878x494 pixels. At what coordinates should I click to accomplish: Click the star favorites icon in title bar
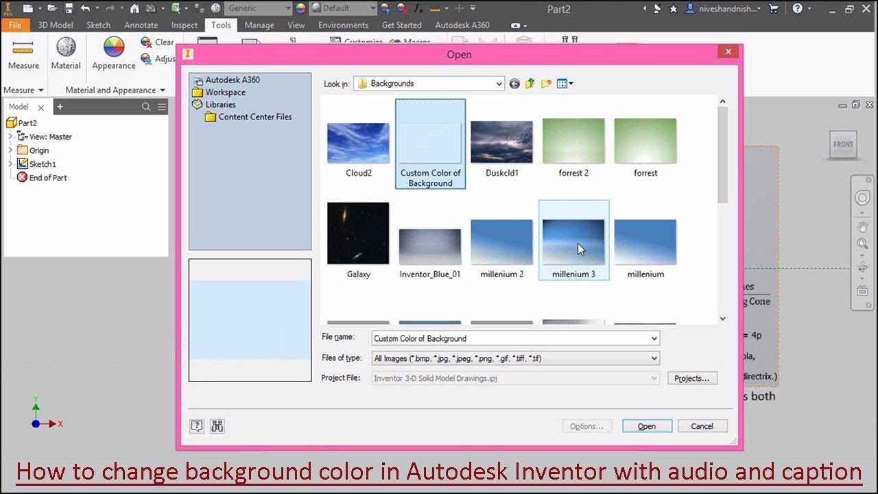(x=673, y=8)
